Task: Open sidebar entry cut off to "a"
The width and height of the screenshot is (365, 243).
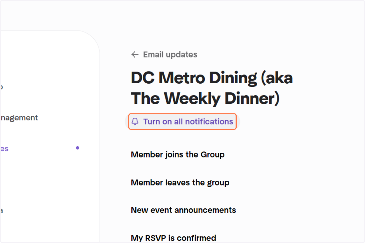Action: pyautogui.click(x=2, y=210)
